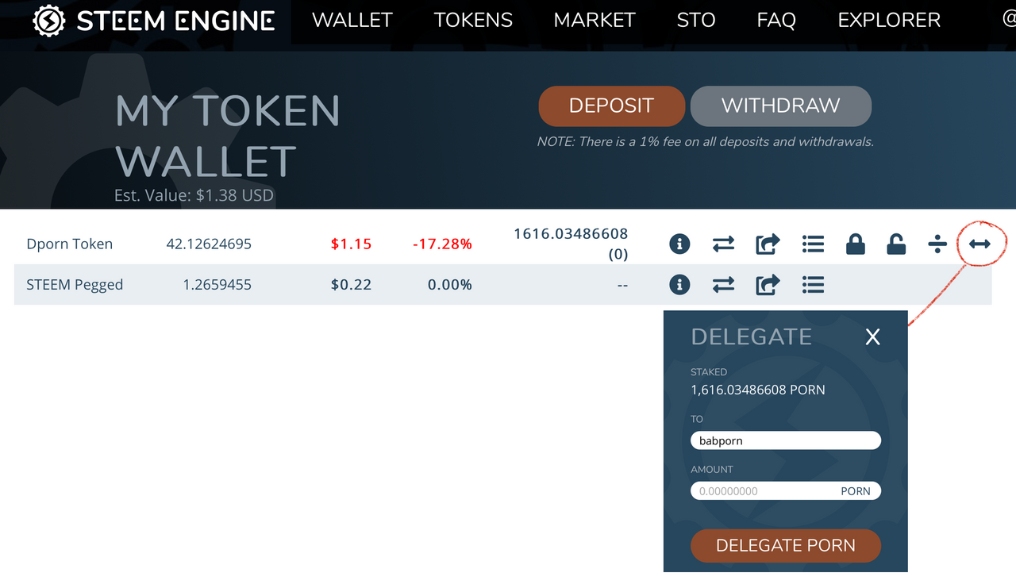1016x588 pixels.
Task: Select the STEEM Pegged name
Action: 75,285
